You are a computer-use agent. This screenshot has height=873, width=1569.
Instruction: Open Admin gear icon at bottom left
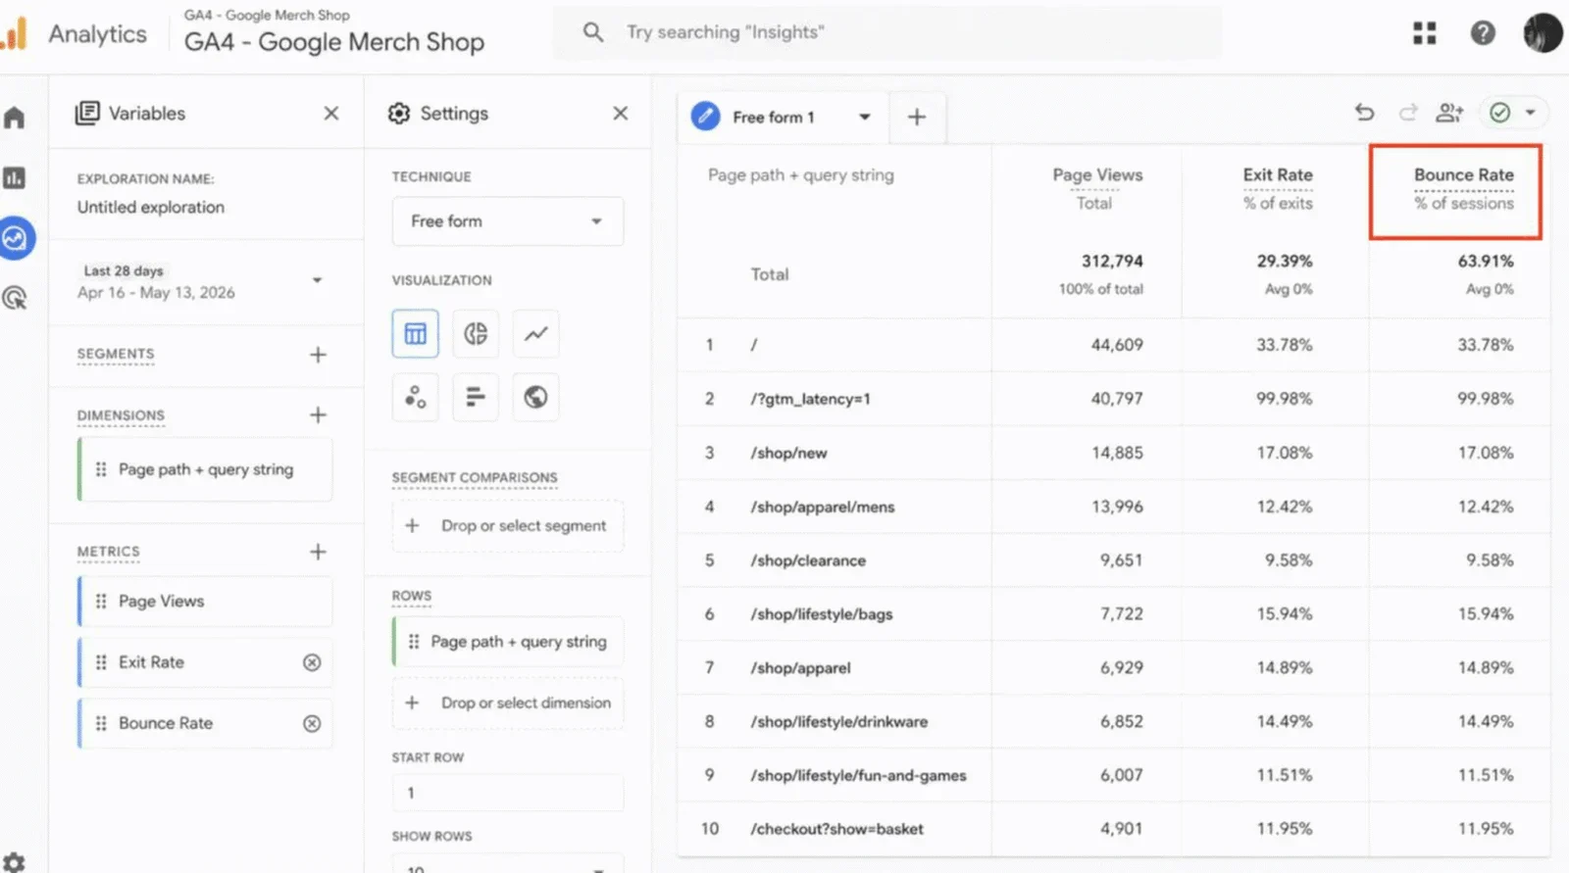point(14,862)
